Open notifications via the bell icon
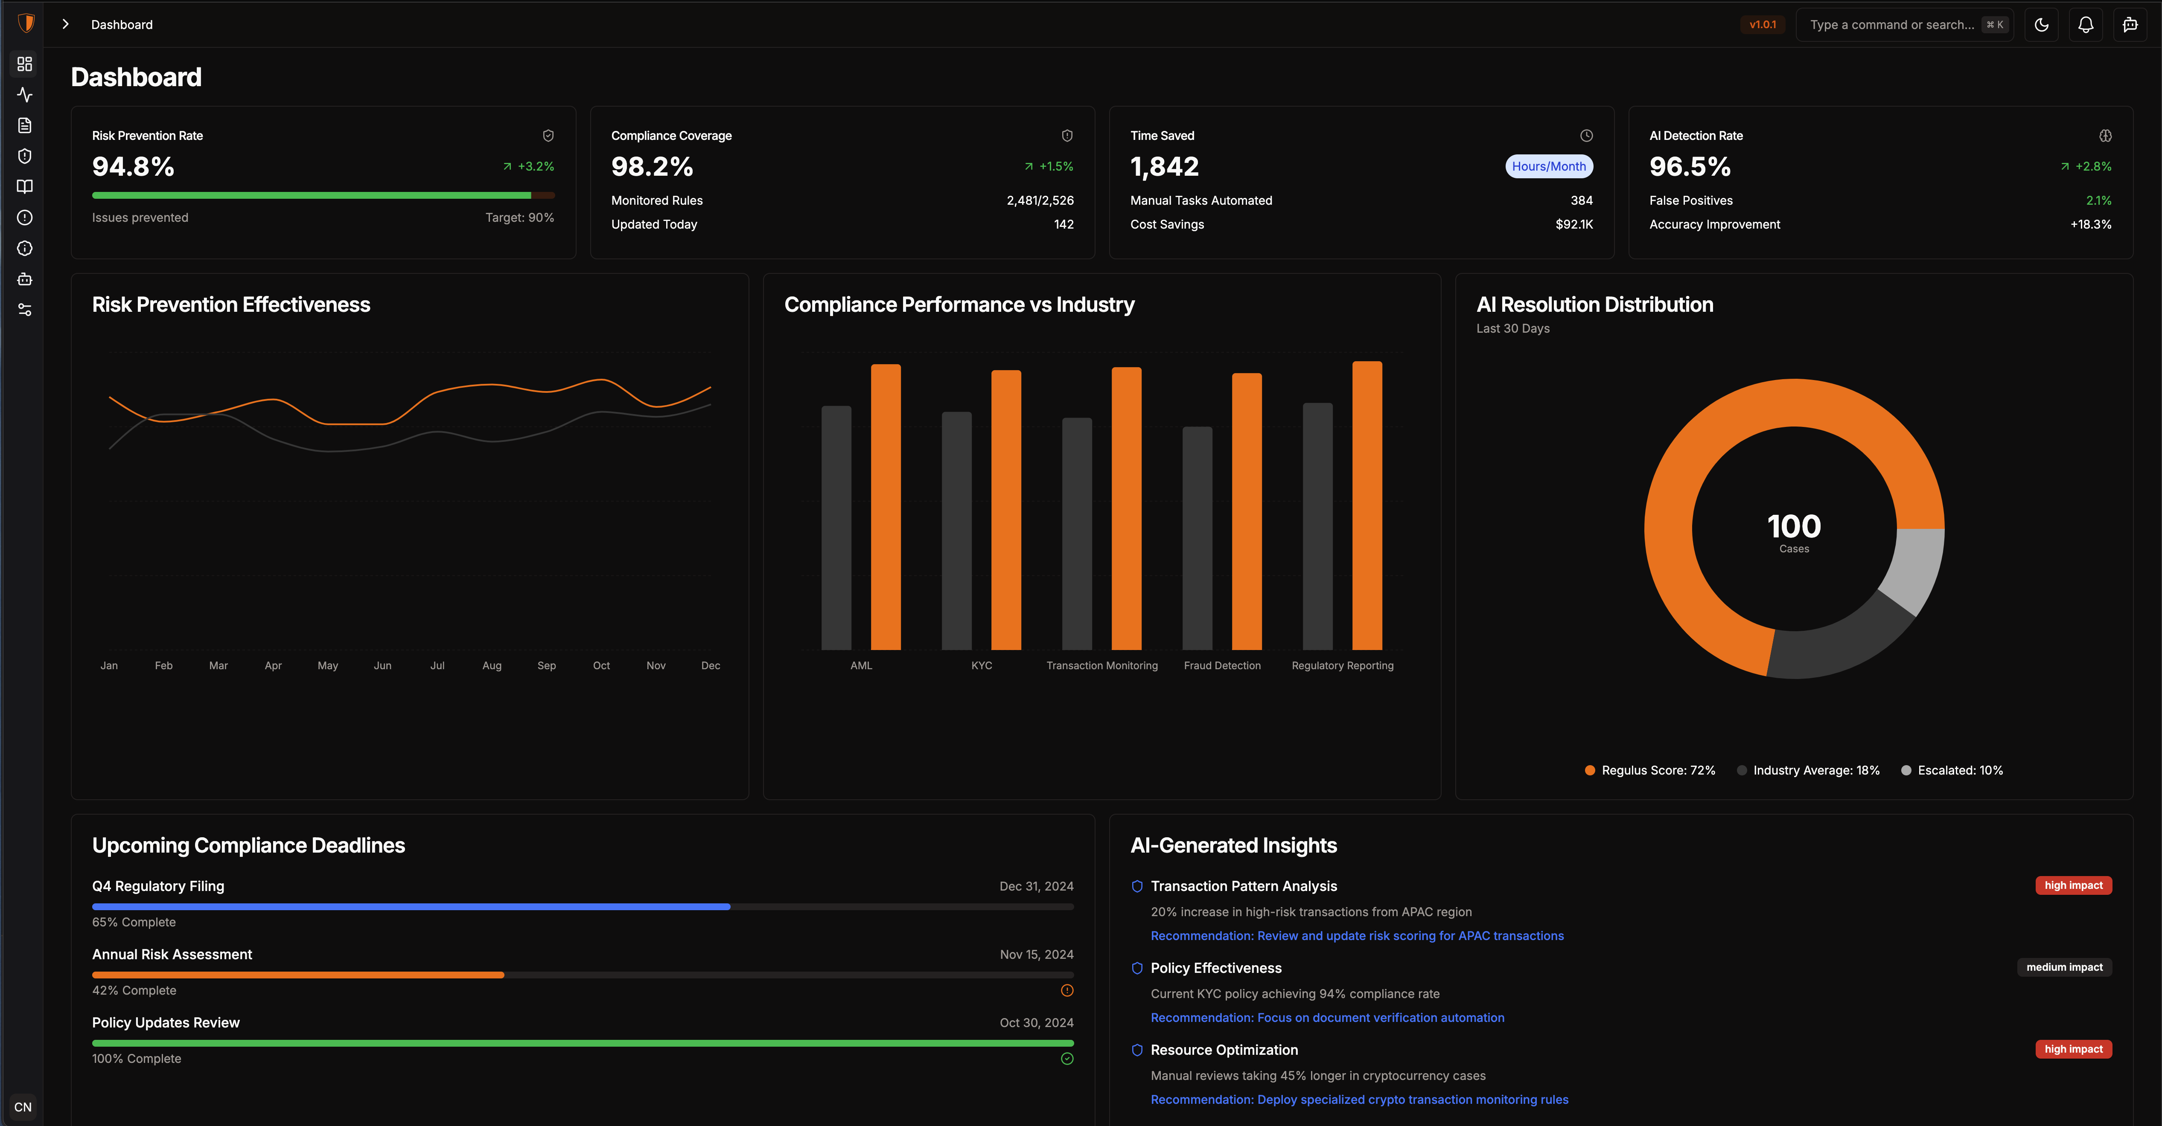The width and height of the screenshot is (2162, 1126). [x=2086, y=24]
